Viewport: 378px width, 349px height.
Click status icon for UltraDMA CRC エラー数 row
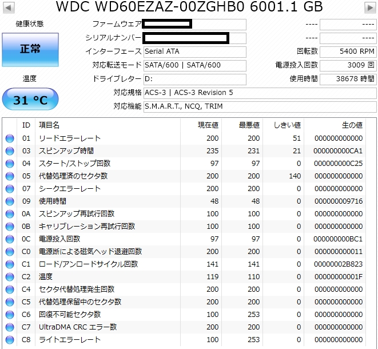10,327
